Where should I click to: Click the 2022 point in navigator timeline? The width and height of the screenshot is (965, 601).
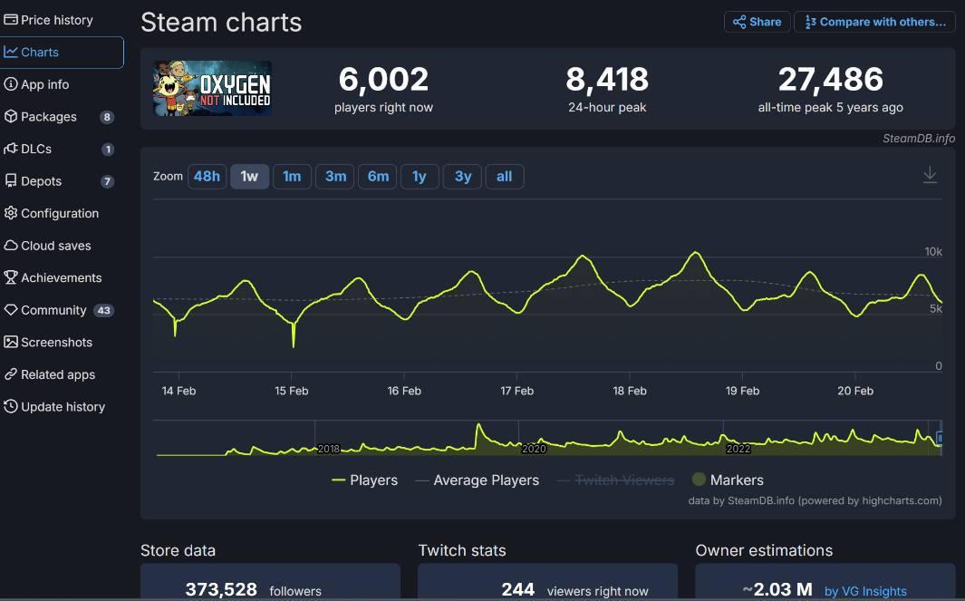(738, 449)
